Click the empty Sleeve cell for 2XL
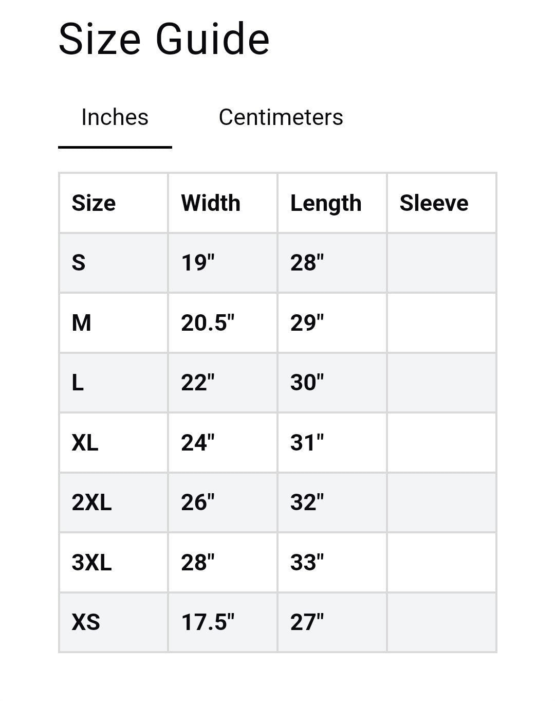The image size is (555, 701). click(441, 502)
